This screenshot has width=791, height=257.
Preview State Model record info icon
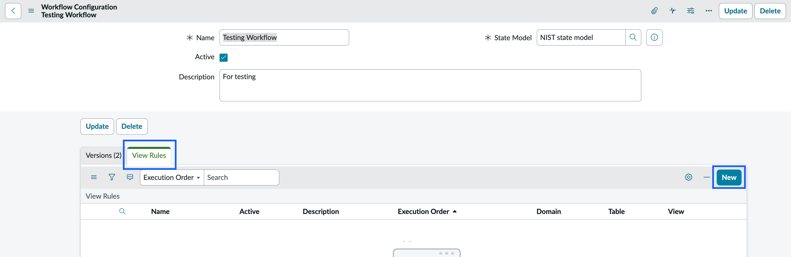point(654,37)
